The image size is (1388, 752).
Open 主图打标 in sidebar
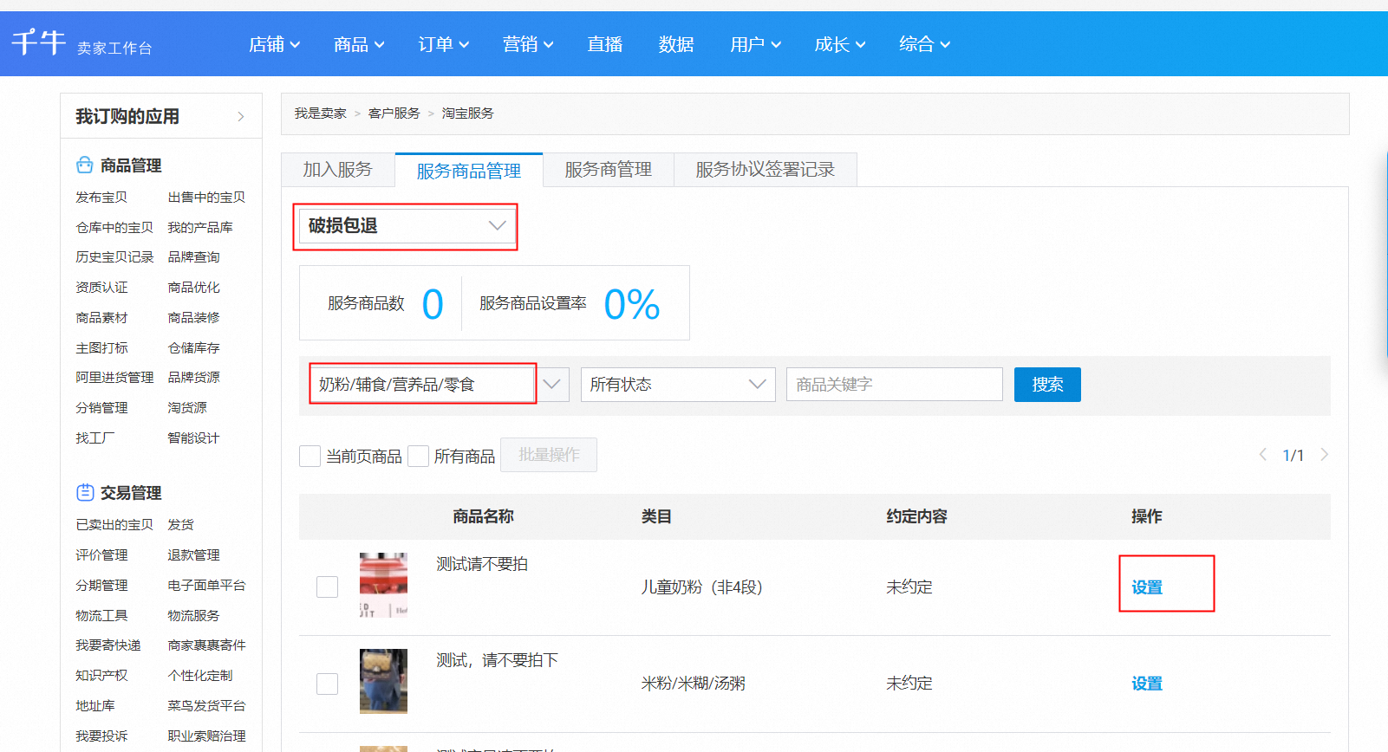coord(101,348)
